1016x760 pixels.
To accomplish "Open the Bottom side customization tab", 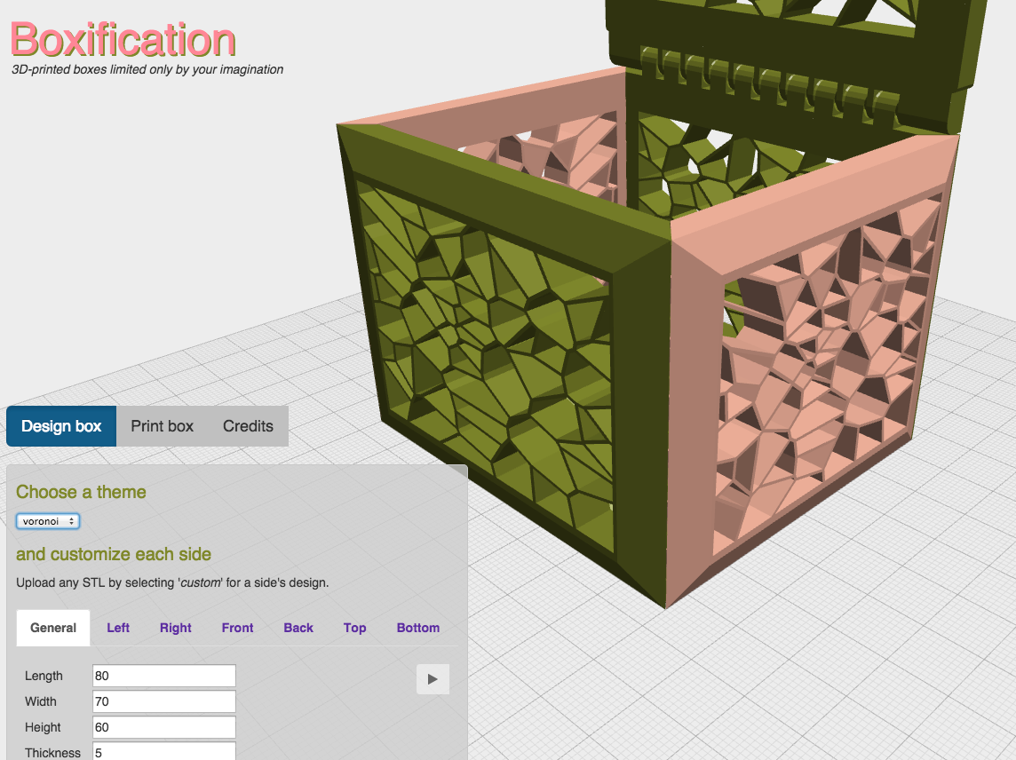I will pyautogui.click(x=417, y=628).
